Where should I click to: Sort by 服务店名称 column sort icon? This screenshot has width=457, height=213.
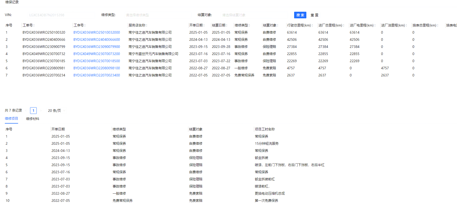pos(147,25)
